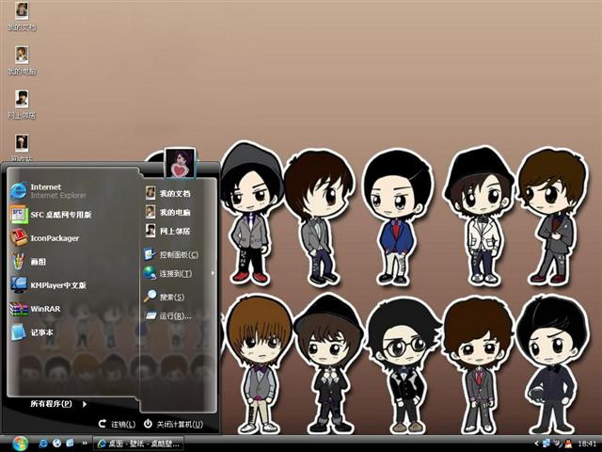The height and width of the screenshot is (452, 602).
Task: Click the 关闭计算机(U) shutdown button
Action: point(173,425)
